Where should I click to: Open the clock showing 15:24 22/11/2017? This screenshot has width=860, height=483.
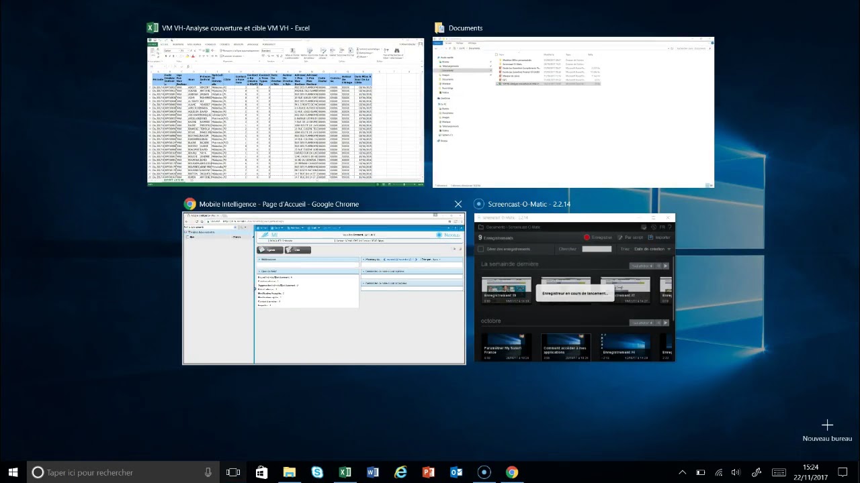tap(810, 472)
